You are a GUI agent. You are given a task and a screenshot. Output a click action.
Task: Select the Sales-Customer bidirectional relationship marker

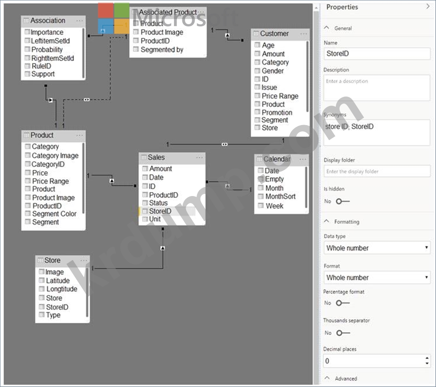225,144
